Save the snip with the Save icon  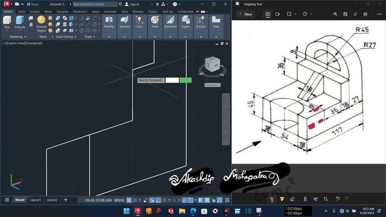pyautogui.click(x=346, y=14)
